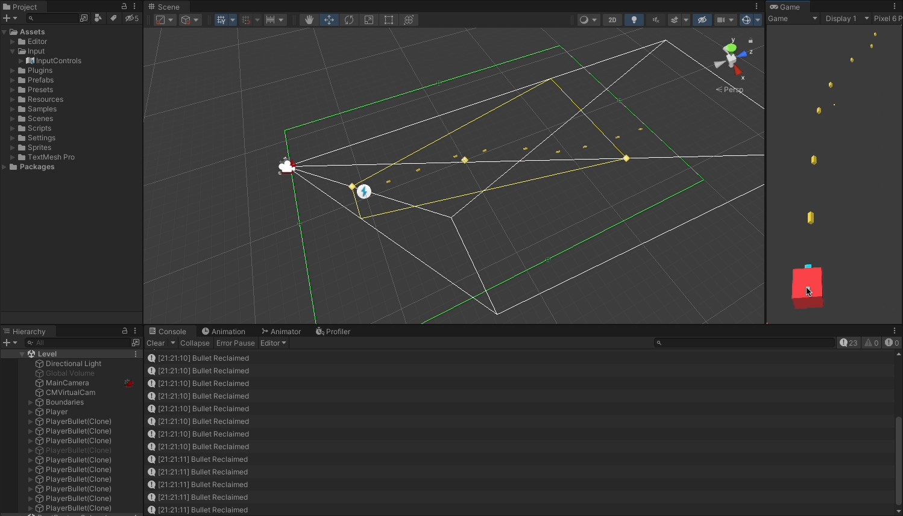
Task: Select the Rotate tool
Action: tap(349, 20)
